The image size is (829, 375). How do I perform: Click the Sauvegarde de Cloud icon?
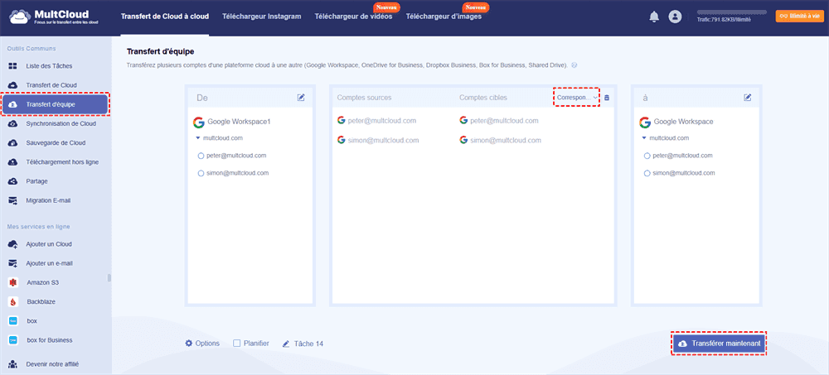point(12,142)
